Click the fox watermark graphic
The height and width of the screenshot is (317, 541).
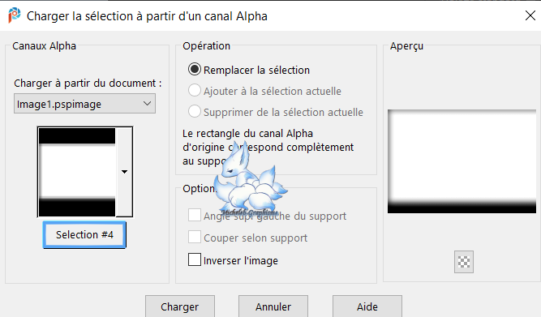pos(249,178)
